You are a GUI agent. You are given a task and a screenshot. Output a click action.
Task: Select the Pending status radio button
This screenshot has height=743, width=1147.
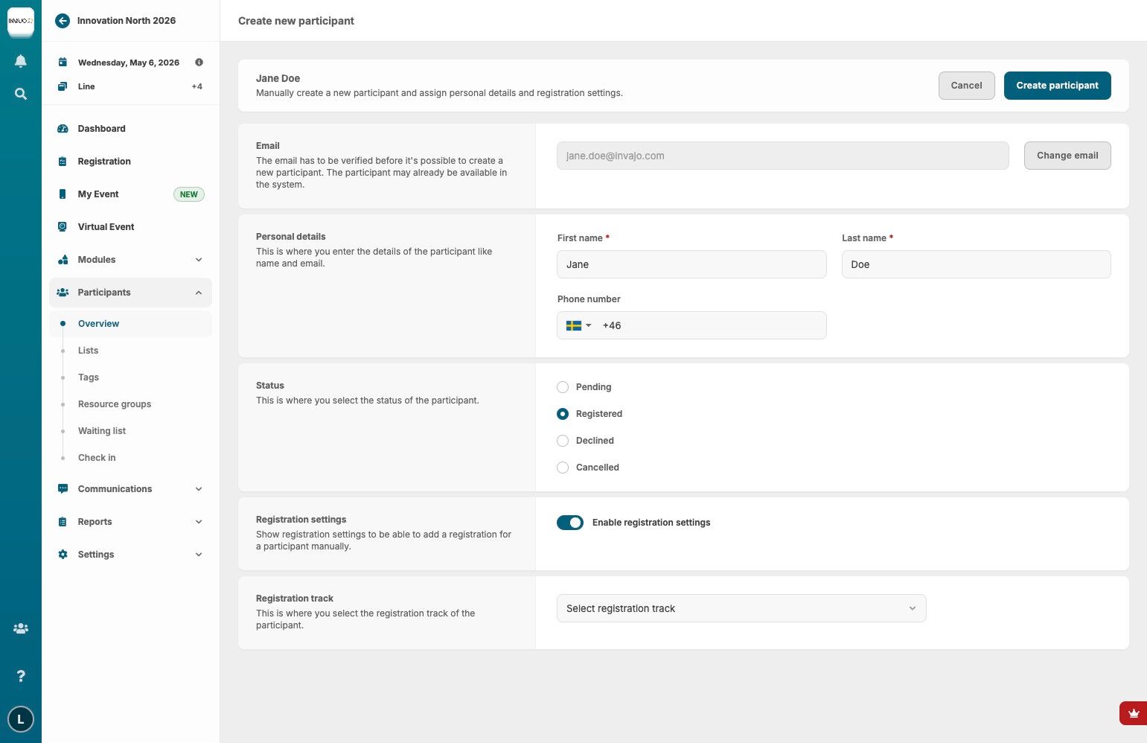(563, 387)
